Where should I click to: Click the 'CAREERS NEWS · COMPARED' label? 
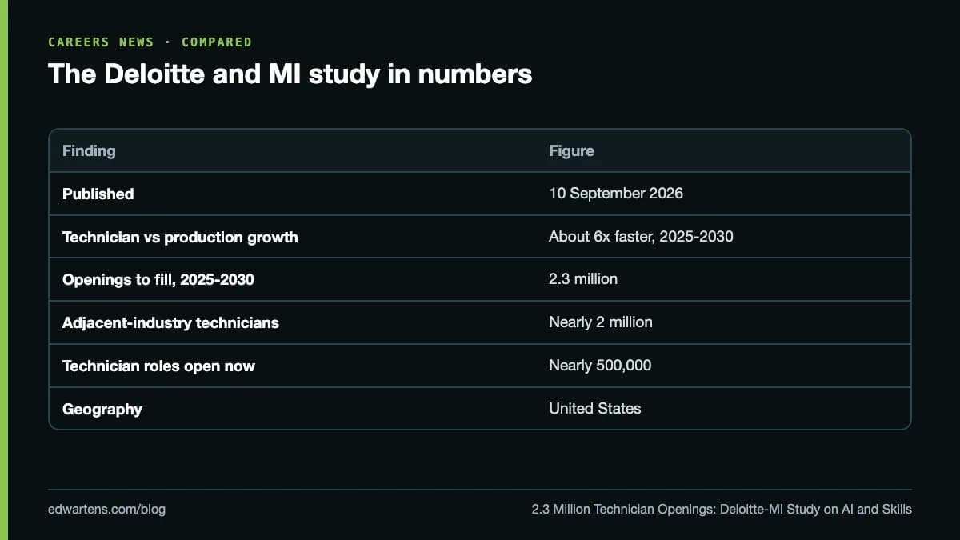coord(150,42)
